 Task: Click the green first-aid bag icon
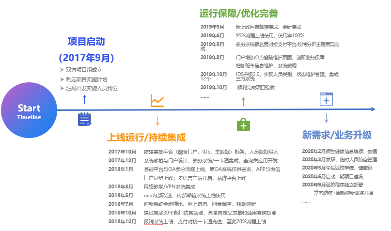pos(243,124)
